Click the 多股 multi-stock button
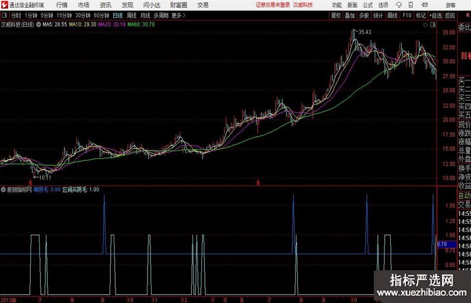 point(364,15)
